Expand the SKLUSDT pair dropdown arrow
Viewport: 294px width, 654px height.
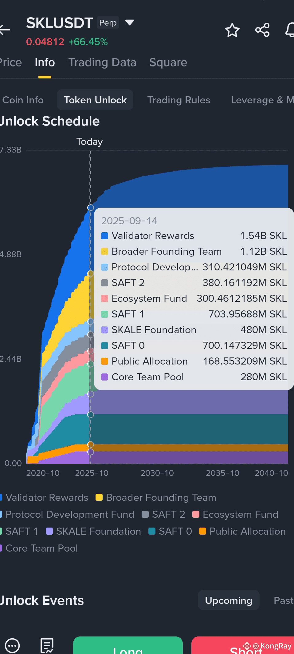(x=130, y=22)
